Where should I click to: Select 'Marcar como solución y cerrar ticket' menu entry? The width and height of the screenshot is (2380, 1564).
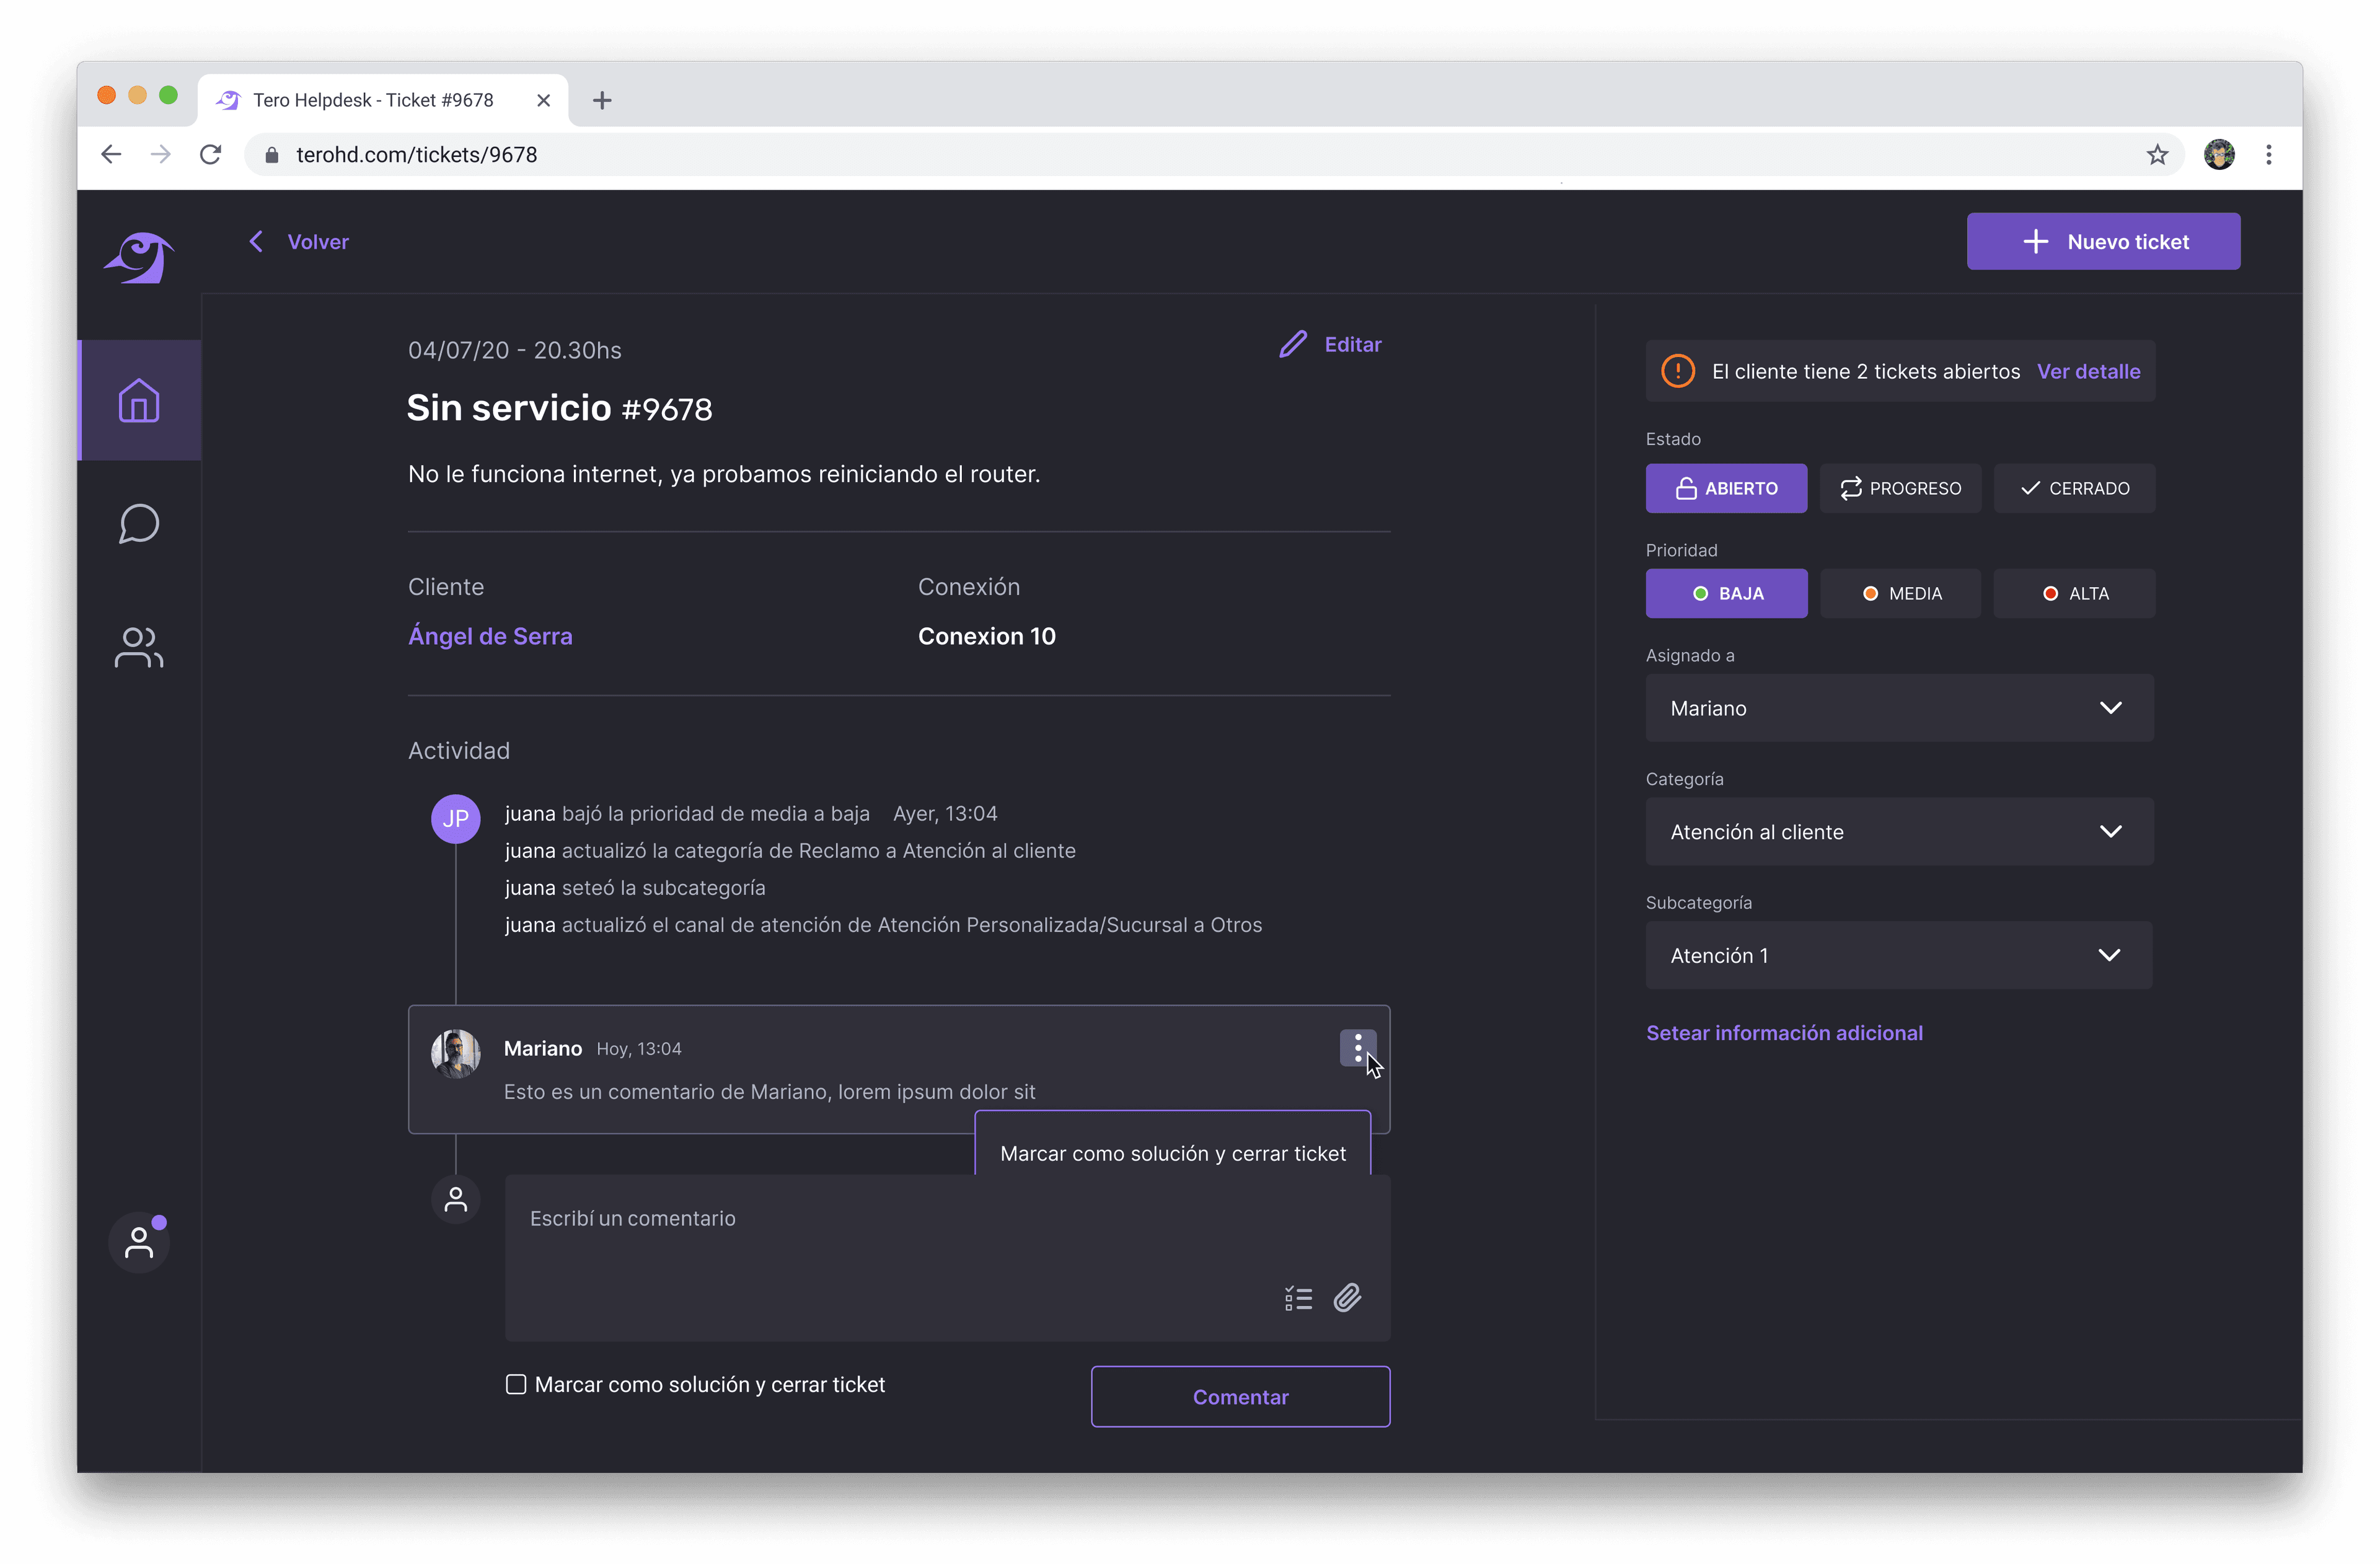(1172, 1153)
